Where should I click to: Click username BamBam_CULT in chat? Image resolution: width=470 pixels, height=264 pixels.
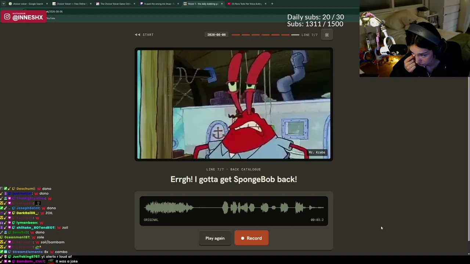pyautogui.click(x=31, y=261)
